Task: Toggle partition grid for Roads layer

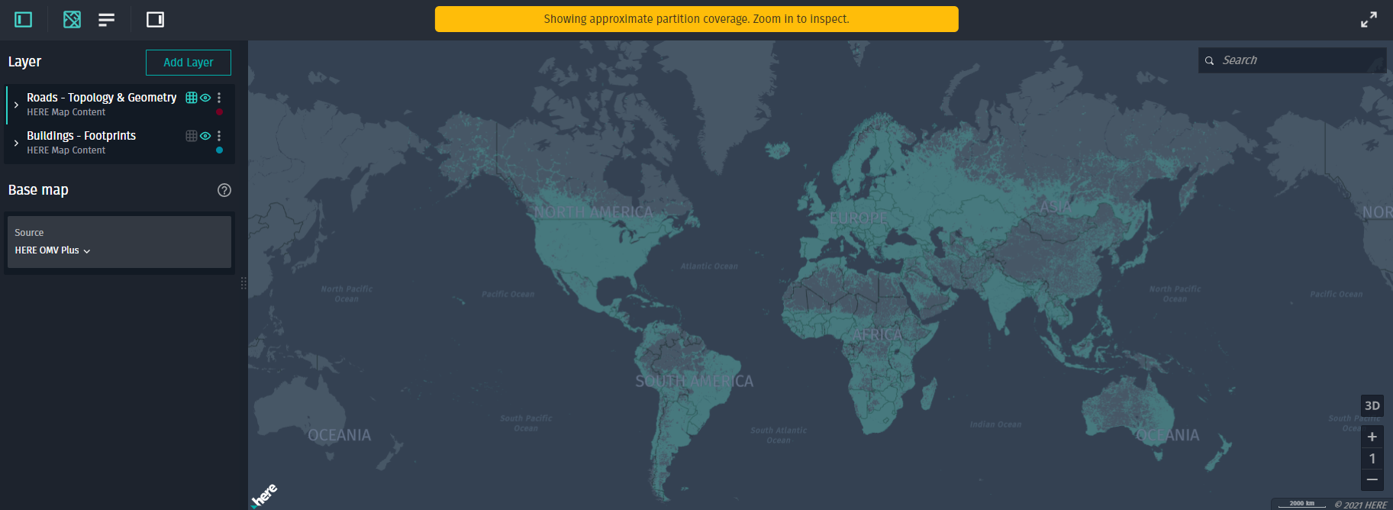Action: click(x=192, y=98)
